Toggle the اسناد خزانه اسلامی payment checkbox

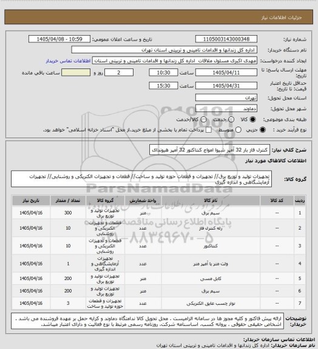(x=209, y=130)
